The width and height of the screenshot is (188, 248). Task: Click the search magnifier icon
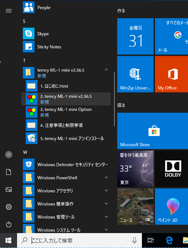click(x=24, y=240)
